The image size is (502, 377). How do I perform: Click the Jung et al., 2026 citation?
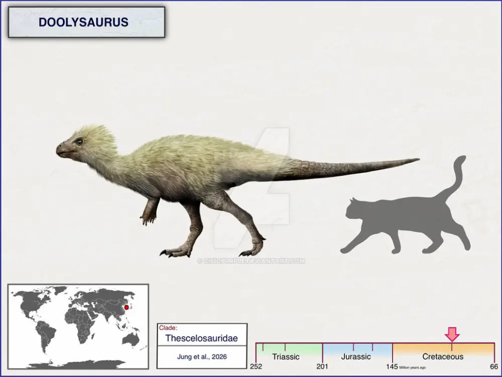pyautogui.click(x=202, y=357)
